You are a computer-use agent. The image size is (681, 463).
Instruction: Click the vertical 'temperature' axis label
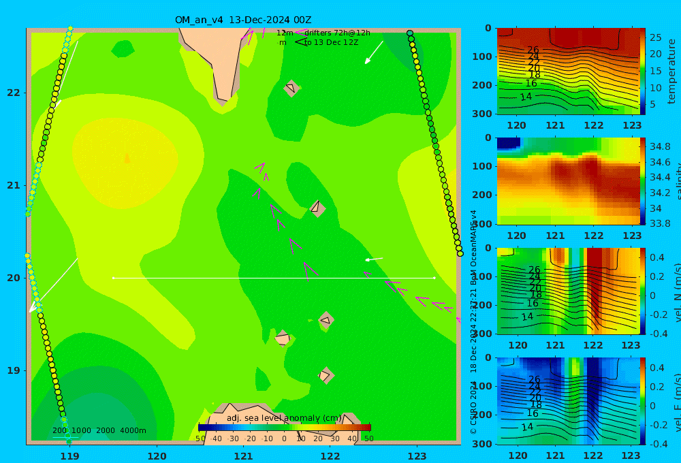pyautogui.click(x=671, y=71)
